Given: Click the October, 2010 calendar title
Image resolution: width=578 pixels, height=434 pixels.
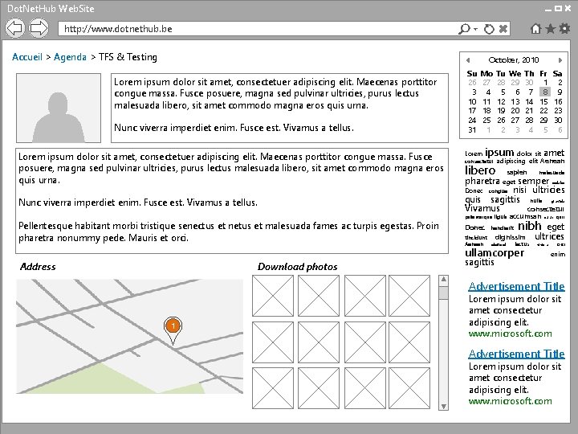Looking at the screenshot, I should 514,59.
